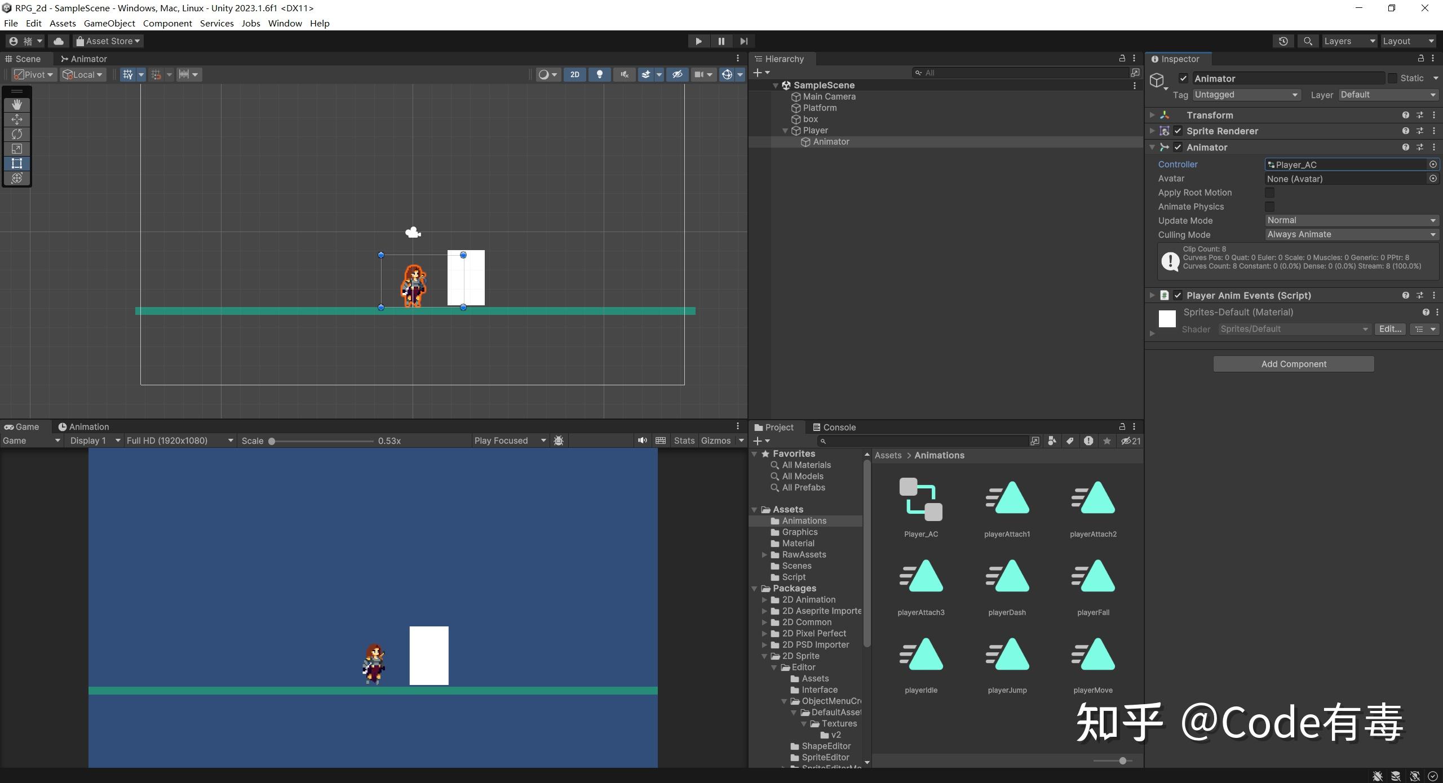This screenshot has width=1443, height=783.
Task: Open search with the magnifier icon top right
Action: (x=1308, y=41)
